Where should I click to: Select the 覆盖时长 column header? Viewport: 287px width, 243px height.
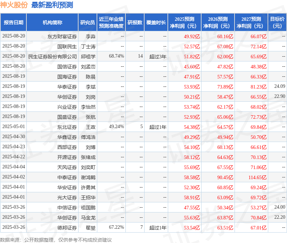(x=156, y=22)
